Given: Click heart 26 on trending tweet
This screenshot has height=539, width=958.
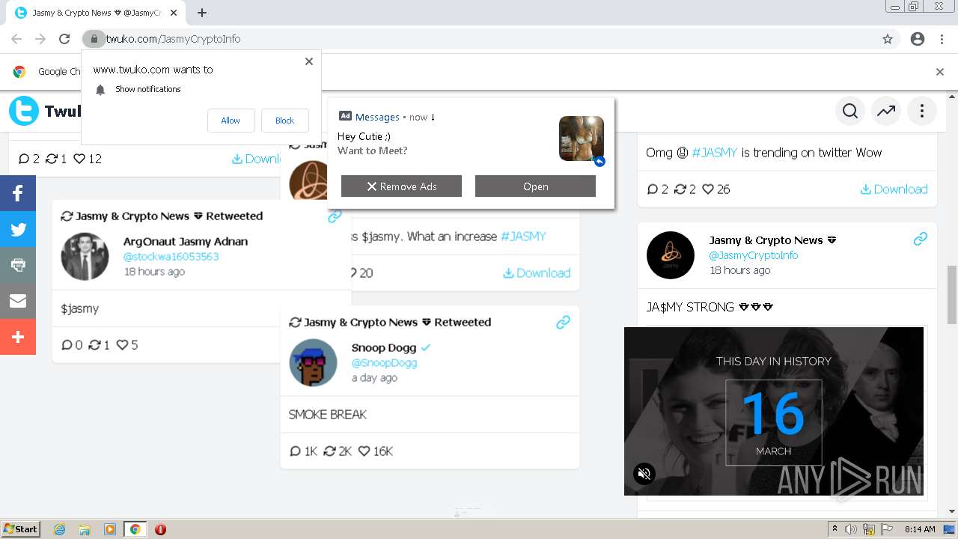Looking at the screenshot, I should click(716, 189).
